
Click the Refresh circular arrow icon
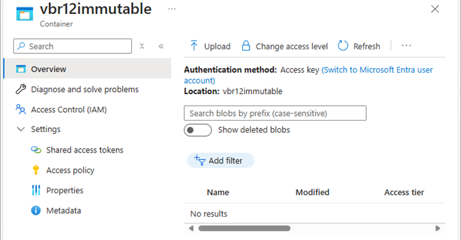click(343, 46)
